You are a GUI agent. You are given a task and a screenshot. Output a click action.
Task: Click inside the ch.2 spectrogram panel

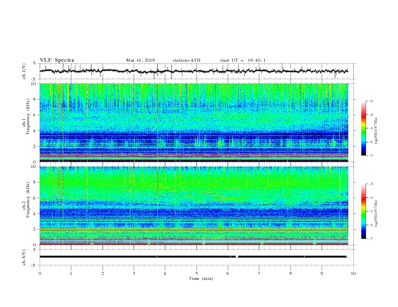pos(193,206)
